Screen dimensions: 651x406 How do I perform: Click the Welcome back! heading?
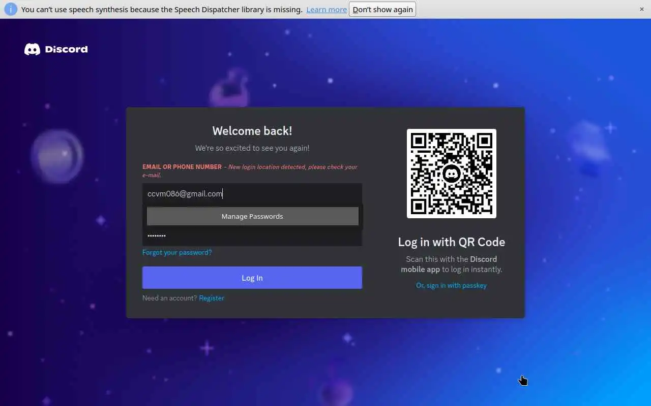tap(252, 131)
